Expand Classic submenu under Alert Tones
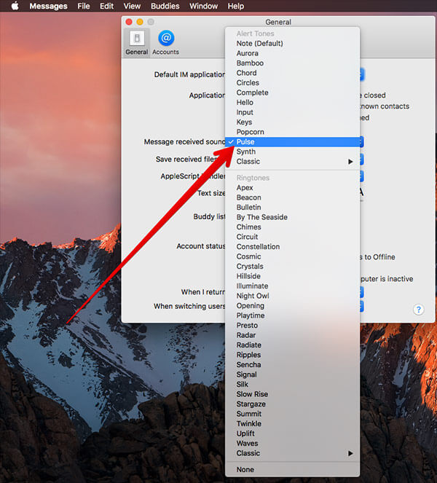Viewport: 437px width, 483px height. (292, 162)
